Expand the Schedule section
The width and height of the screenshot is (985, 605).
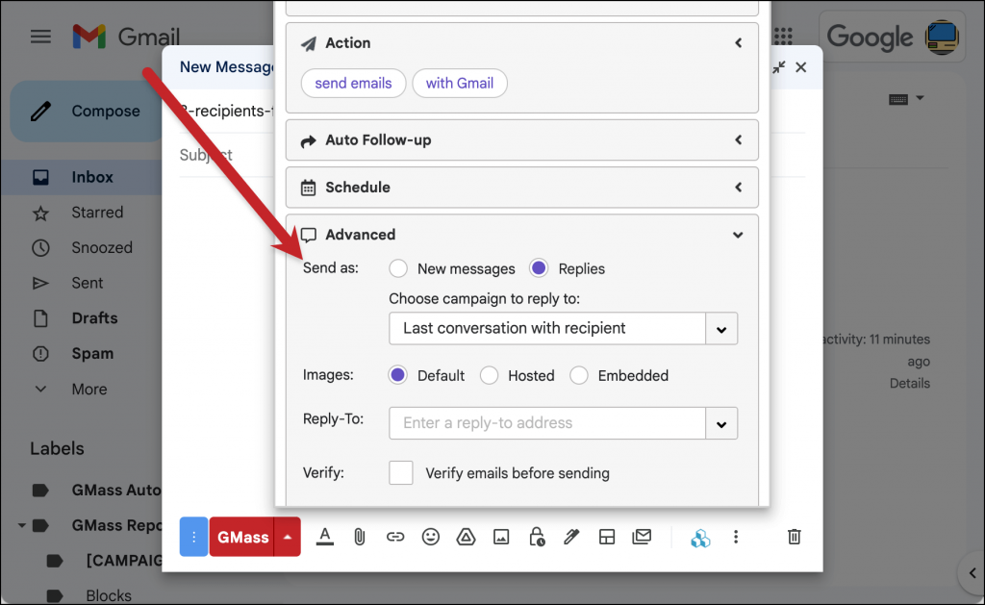tap(522, 188)
